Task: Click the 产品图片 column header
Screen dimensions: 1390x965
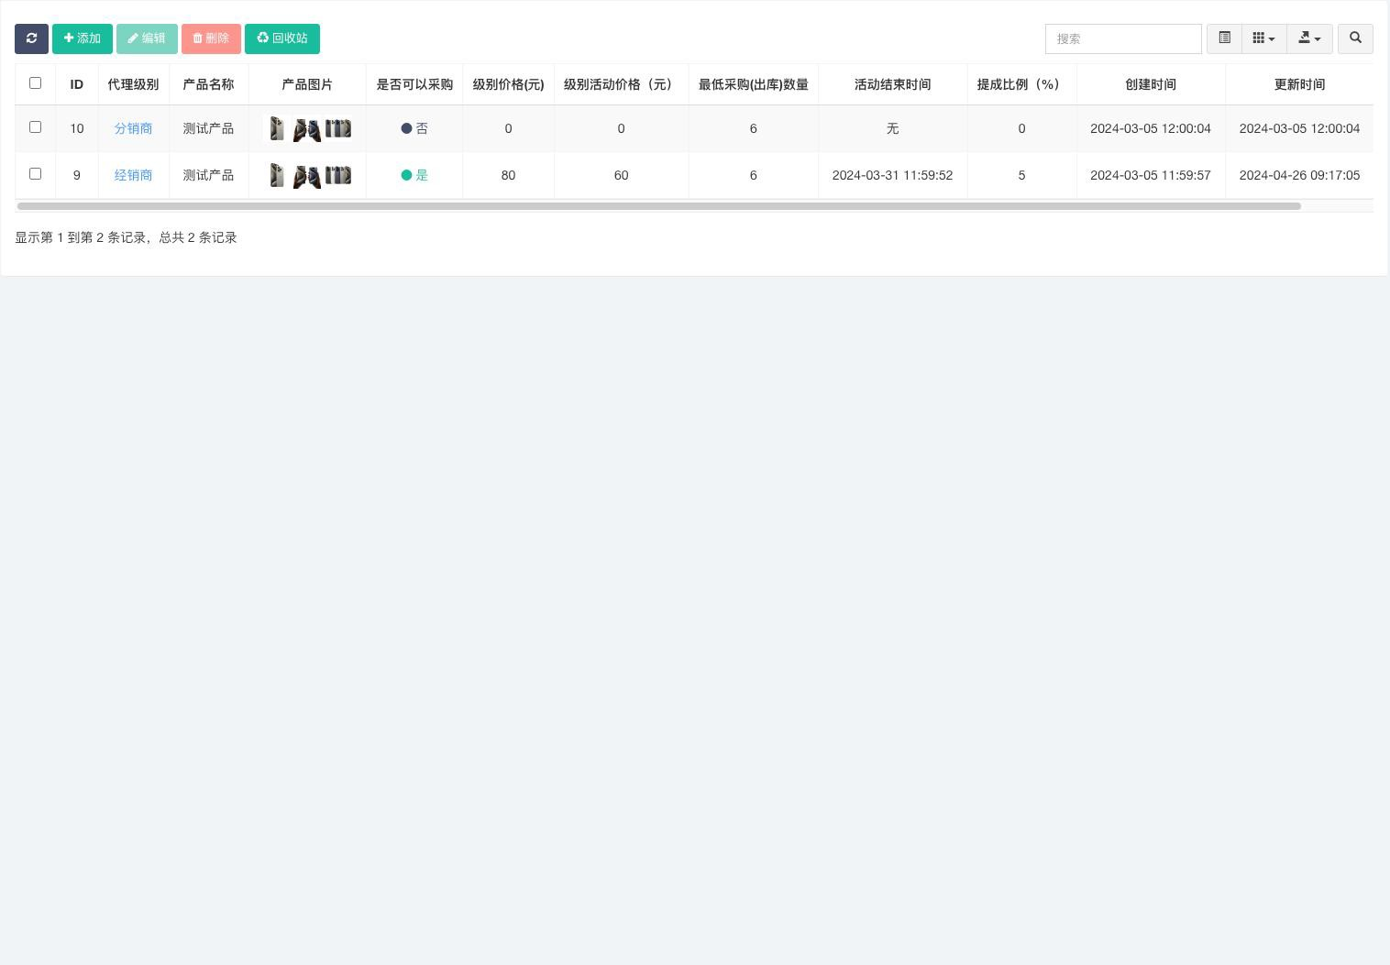Action: click(307, 84)
